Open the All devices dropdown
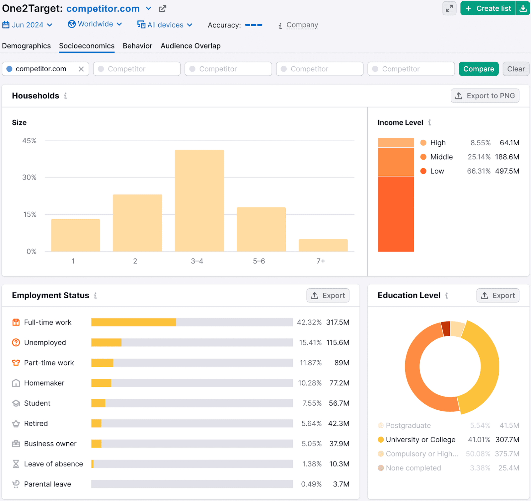Viewport: 531px width, 501px height. coord(165,25)
